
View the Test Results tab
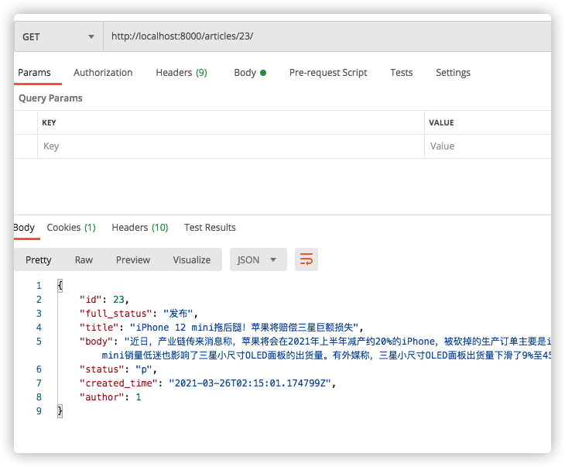pyautogui.click(x=210, y=228)
